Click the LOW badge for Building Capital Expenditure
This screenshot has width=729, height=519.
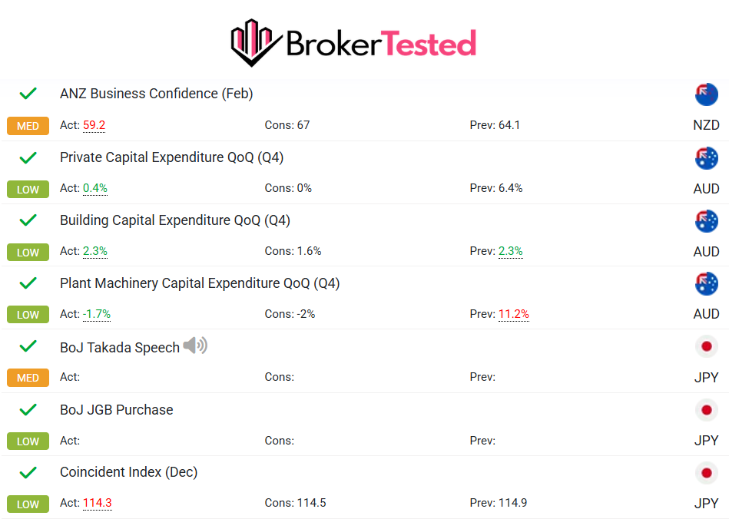[28, 252]
